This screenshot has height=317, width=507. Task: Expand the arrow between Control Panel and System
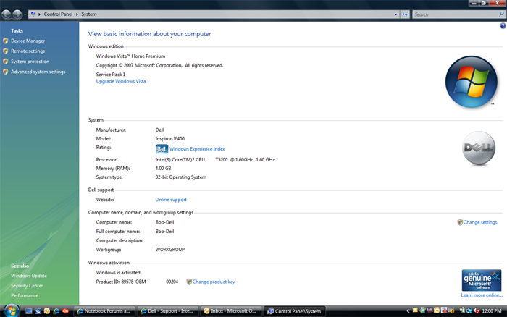point(77,14)
